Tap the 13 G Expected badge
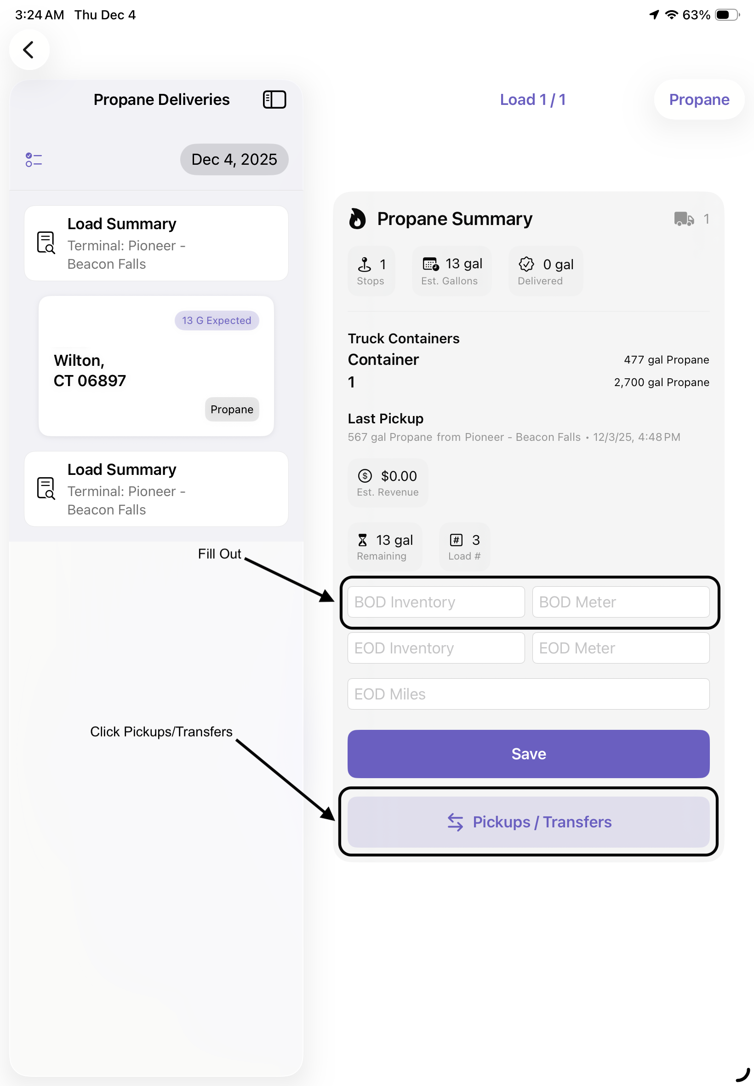Viewport: 754px width, 1086px height. point(217,321)
